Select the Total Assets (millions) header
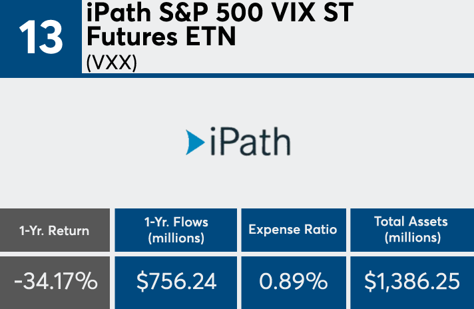 tap(411, 230)
